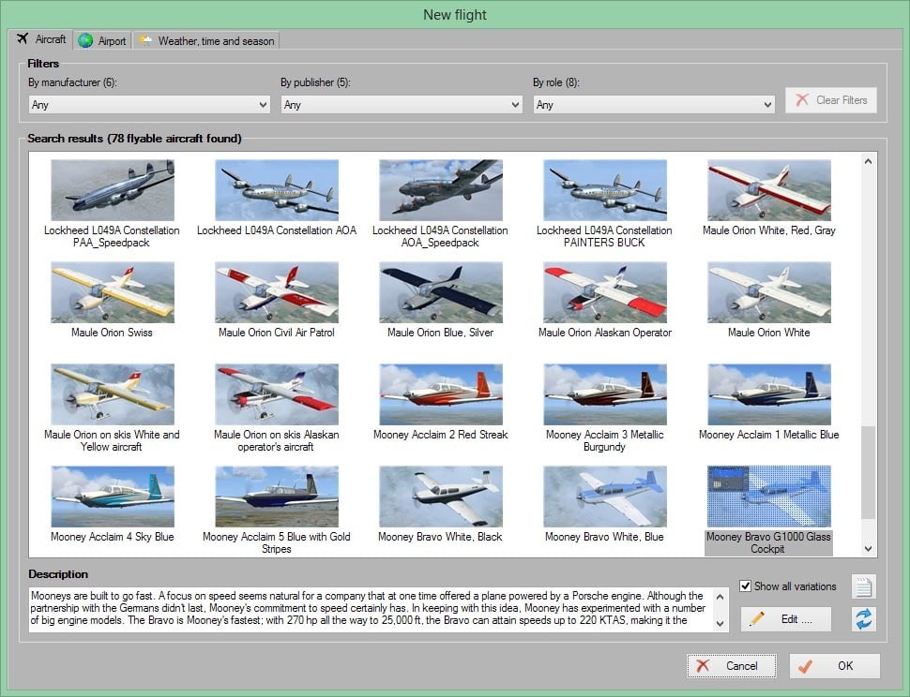
Task: Expand the By manufacturer dropdown
Action: 149,104
